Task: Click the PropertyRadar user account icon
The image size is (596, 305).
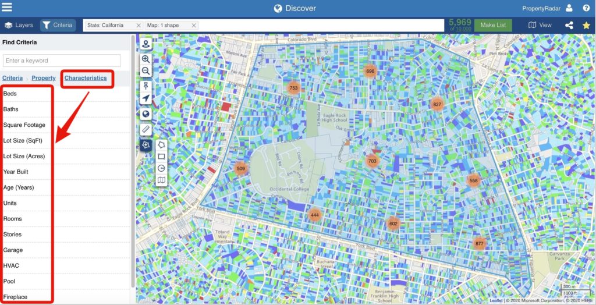Action: [569, 8]
